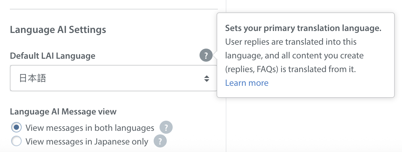Click the Language AI Message view label
Viewport: 402px width, 152px height.
click(x=63, y=112)
